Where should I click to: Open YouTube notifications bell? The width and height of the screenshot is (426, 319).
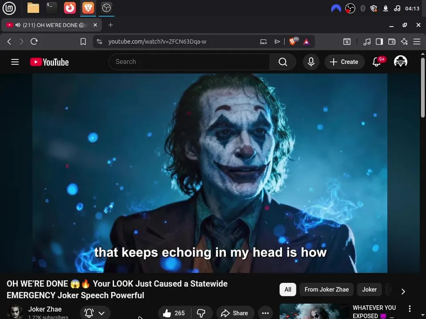pos(376,62)
